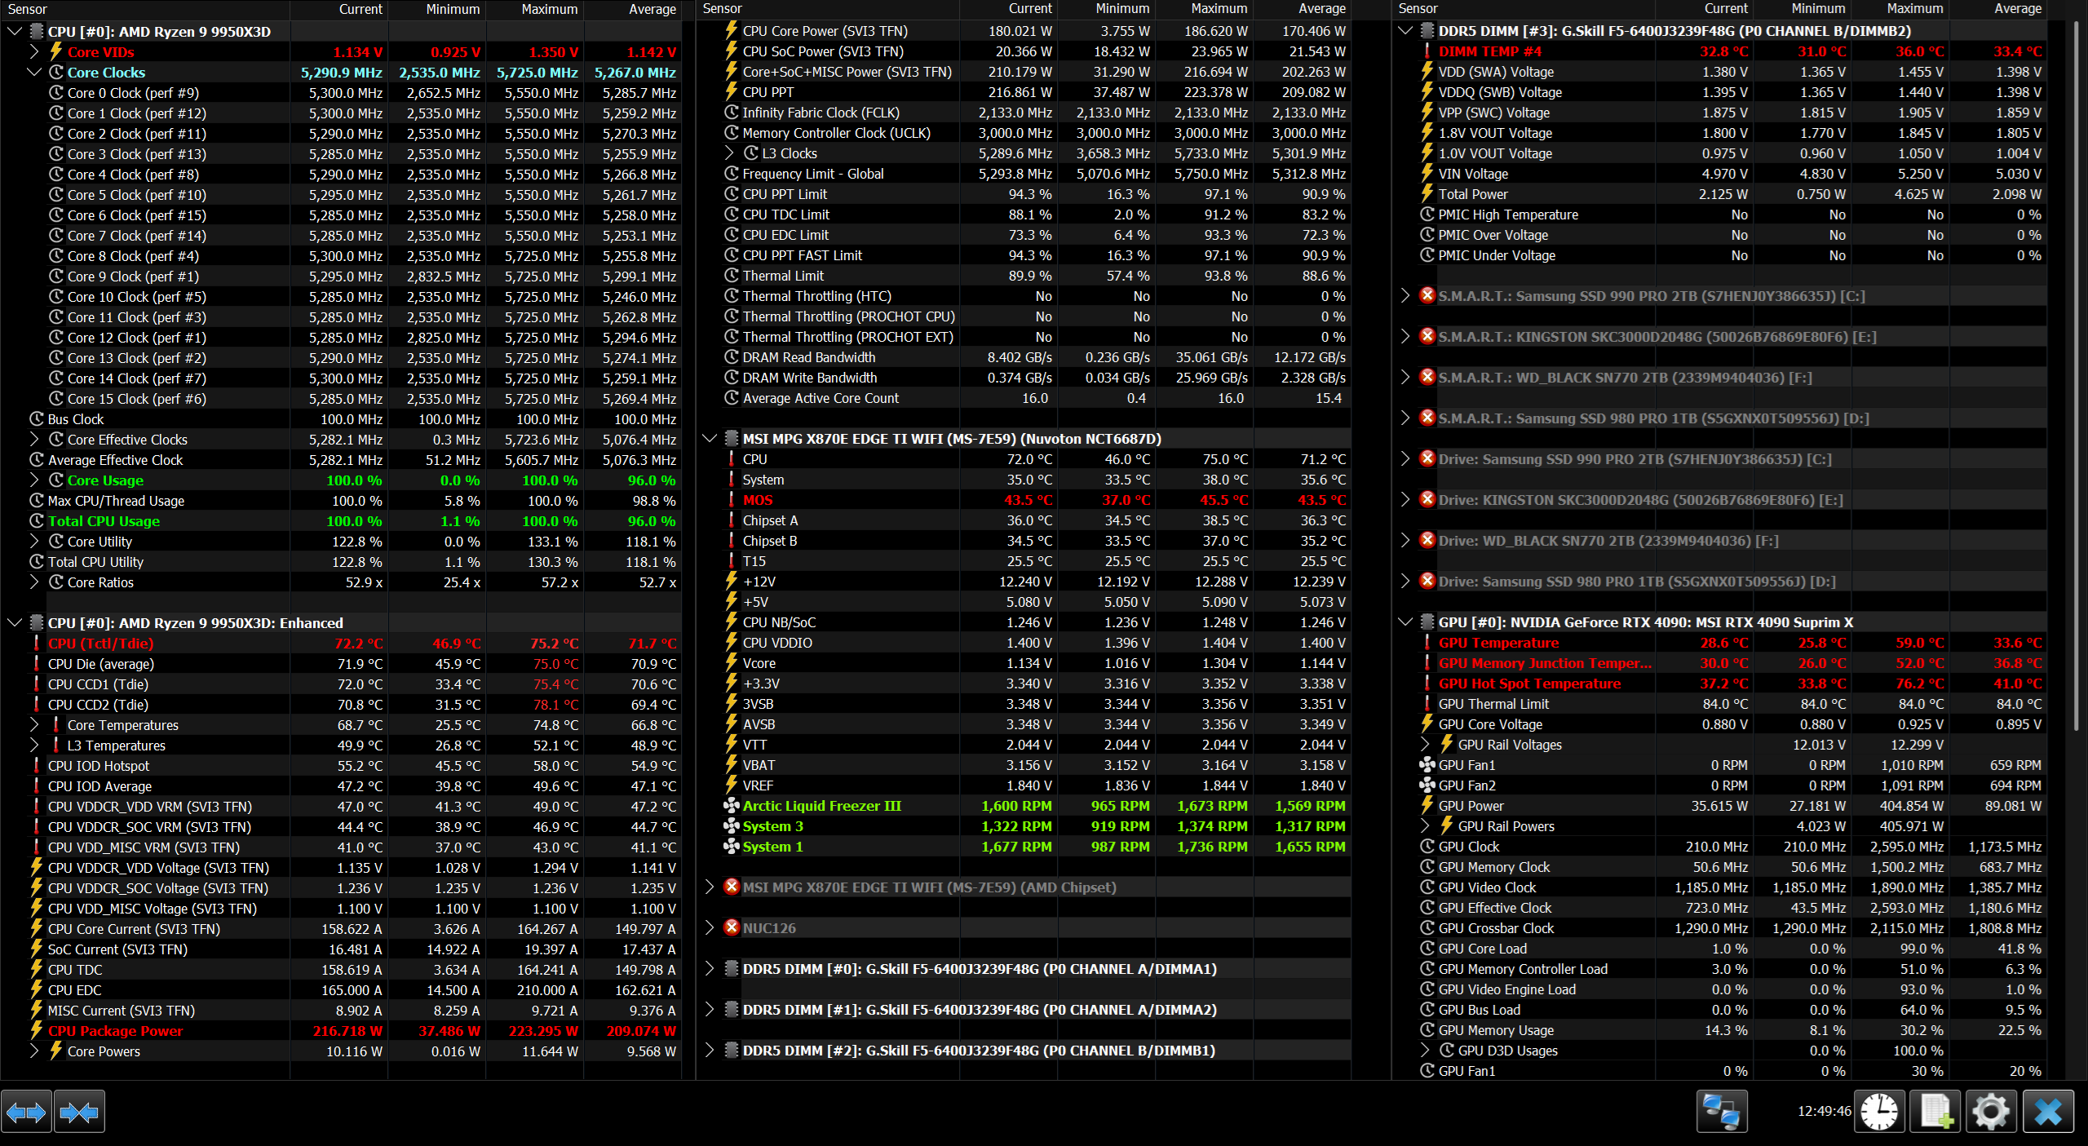
Task: Open the remote network monitoring icon
Action: tap(1722, 1112)
